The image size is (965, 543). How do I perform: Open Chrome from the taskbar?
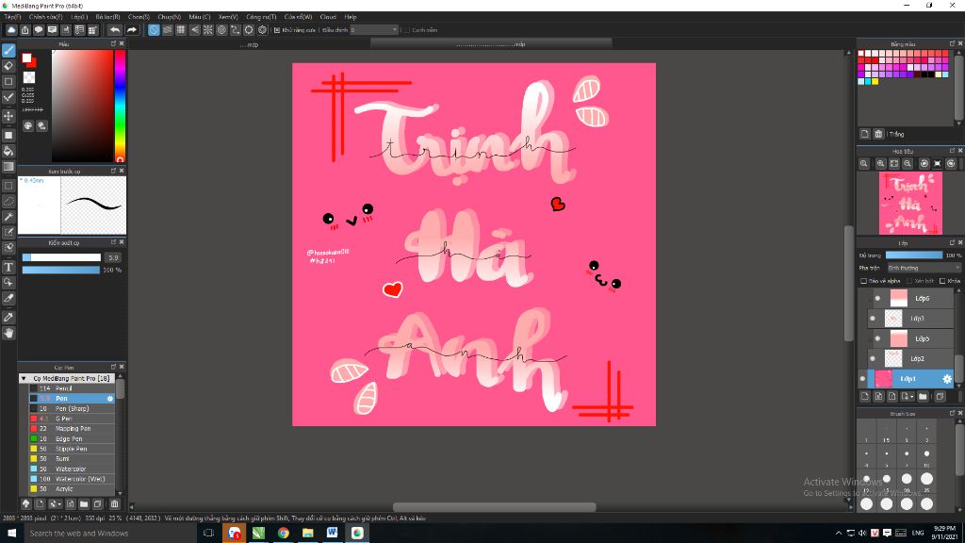283,534
